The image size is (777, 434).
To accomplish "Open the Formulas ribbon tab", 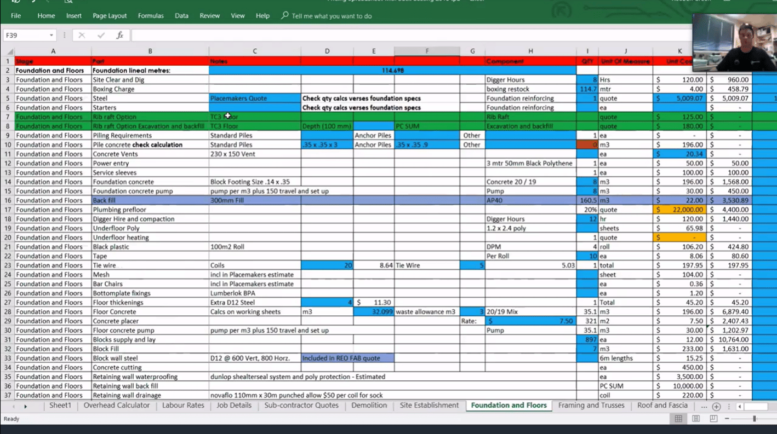I will [x=151, y=16].
